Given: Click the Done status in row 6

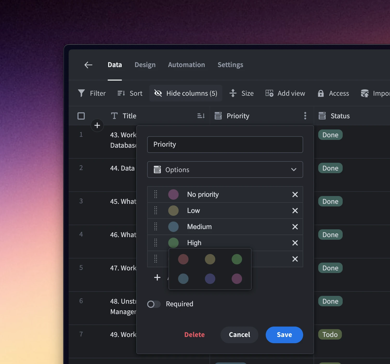Looking at the screenshot, I should [x=330, y=301].
